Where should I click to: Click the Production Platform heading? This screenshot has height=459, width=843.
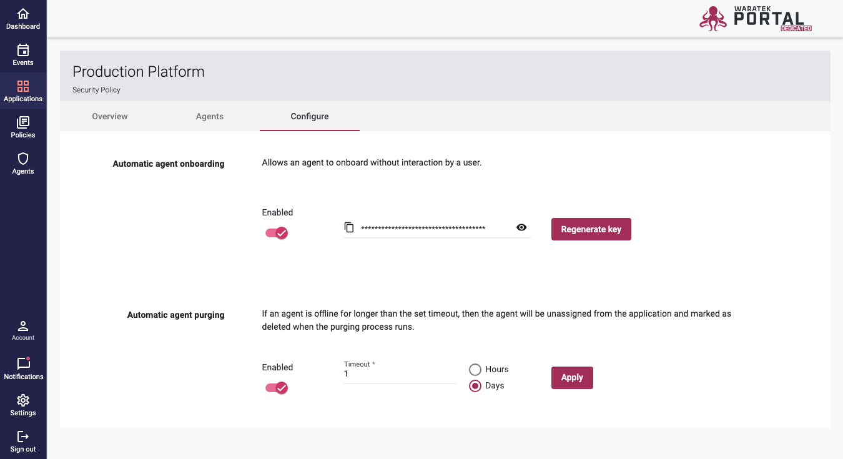click(x=139, y=72)
